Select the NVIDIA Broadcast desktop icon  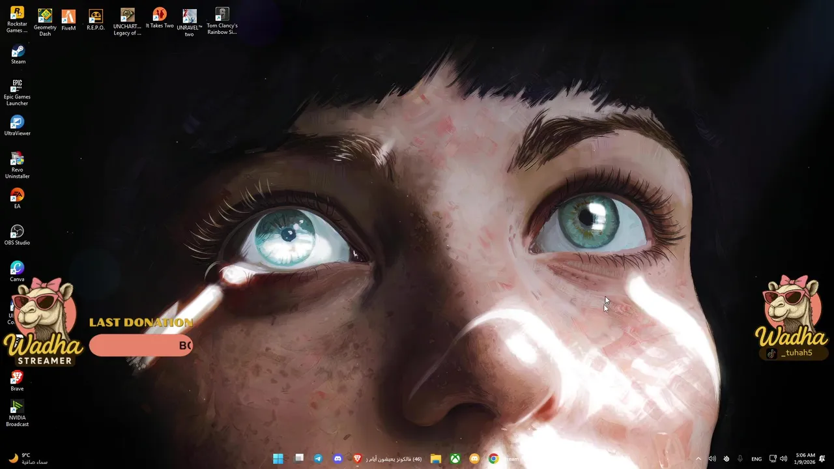coord(18,413)
